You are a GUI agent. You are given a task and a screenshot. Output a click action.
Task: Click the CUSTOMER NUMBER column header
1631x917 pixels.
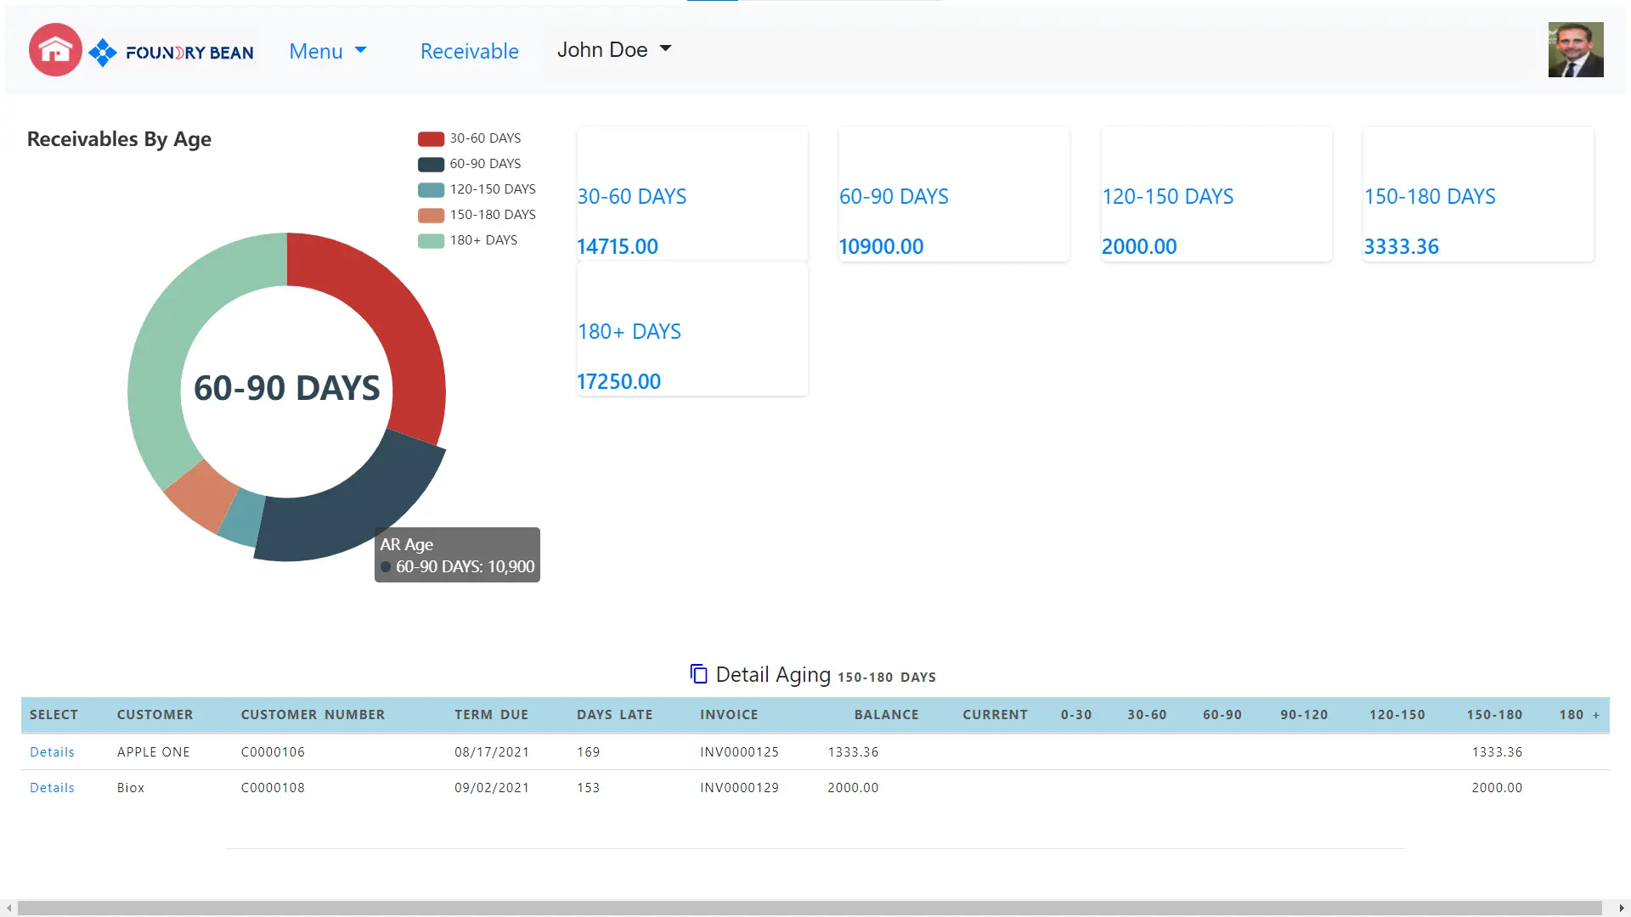[313, 715]
